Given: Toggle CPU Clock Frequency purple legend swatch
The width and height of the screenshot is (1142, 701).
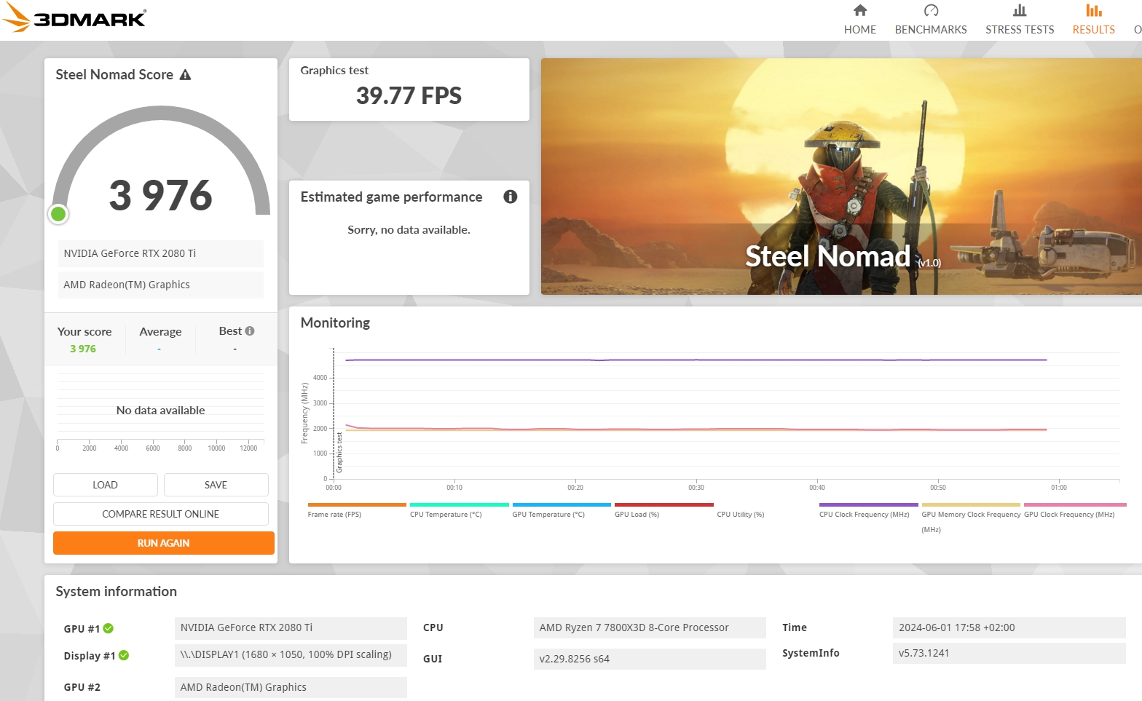Looking at the screenshot, I should tap(869, 504).
